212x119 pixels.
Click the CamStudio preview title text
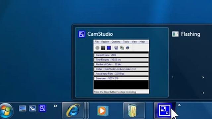(x=100, y=34)
